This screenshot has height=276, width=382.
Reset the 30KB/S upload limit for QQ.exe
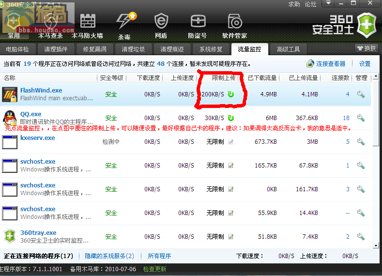coord(231,118)
